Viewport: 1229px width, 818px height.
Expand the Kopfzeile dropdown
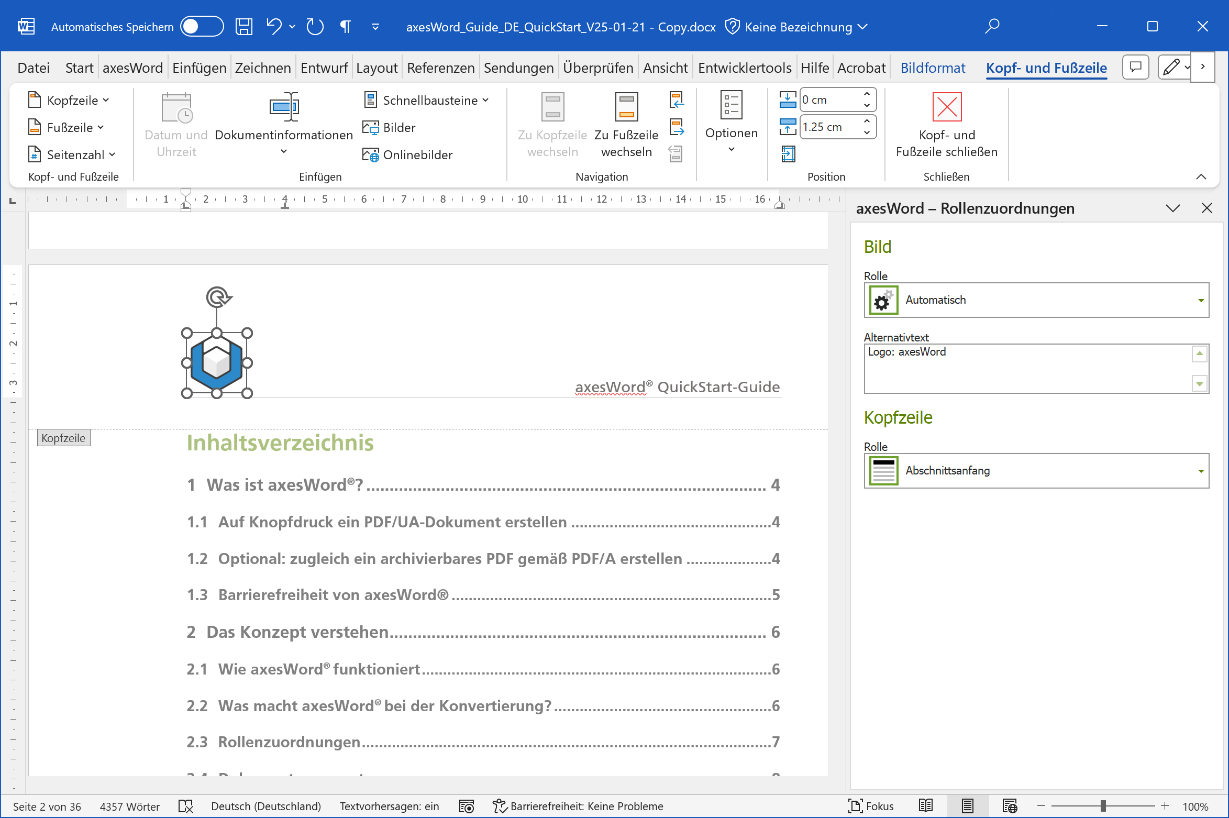pyautogui.click(x=69, y=100)
